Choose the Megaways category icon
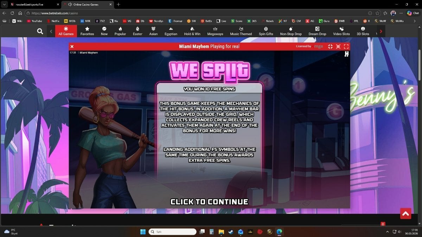The height and width of the screenshot is (237, 422). point(215,31)
